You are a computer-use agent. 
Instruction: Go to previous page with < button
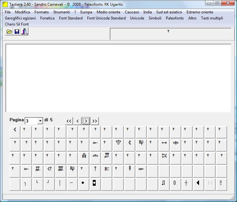point(78,121)
